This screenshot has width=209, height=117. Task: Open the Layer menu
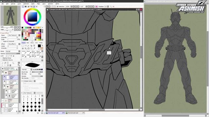pos(19,4)
